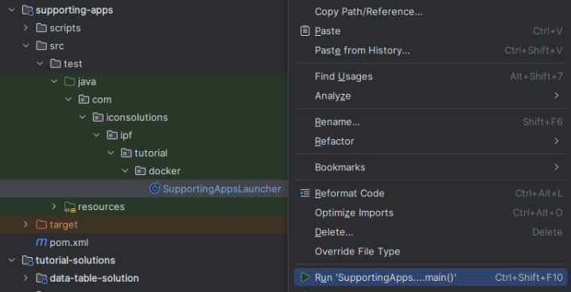
Task: Collapse the iconsolutions package chevron
Action: tap(82, 118)
